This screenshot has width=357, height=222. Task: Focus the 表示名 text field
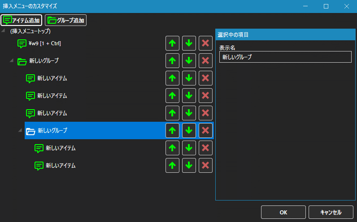point(285,57)
